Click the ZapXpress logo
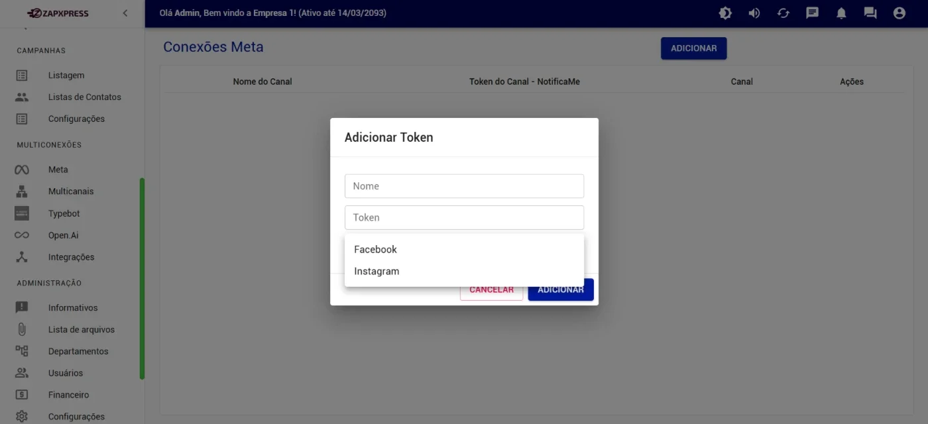 click(x=58, y=13)
